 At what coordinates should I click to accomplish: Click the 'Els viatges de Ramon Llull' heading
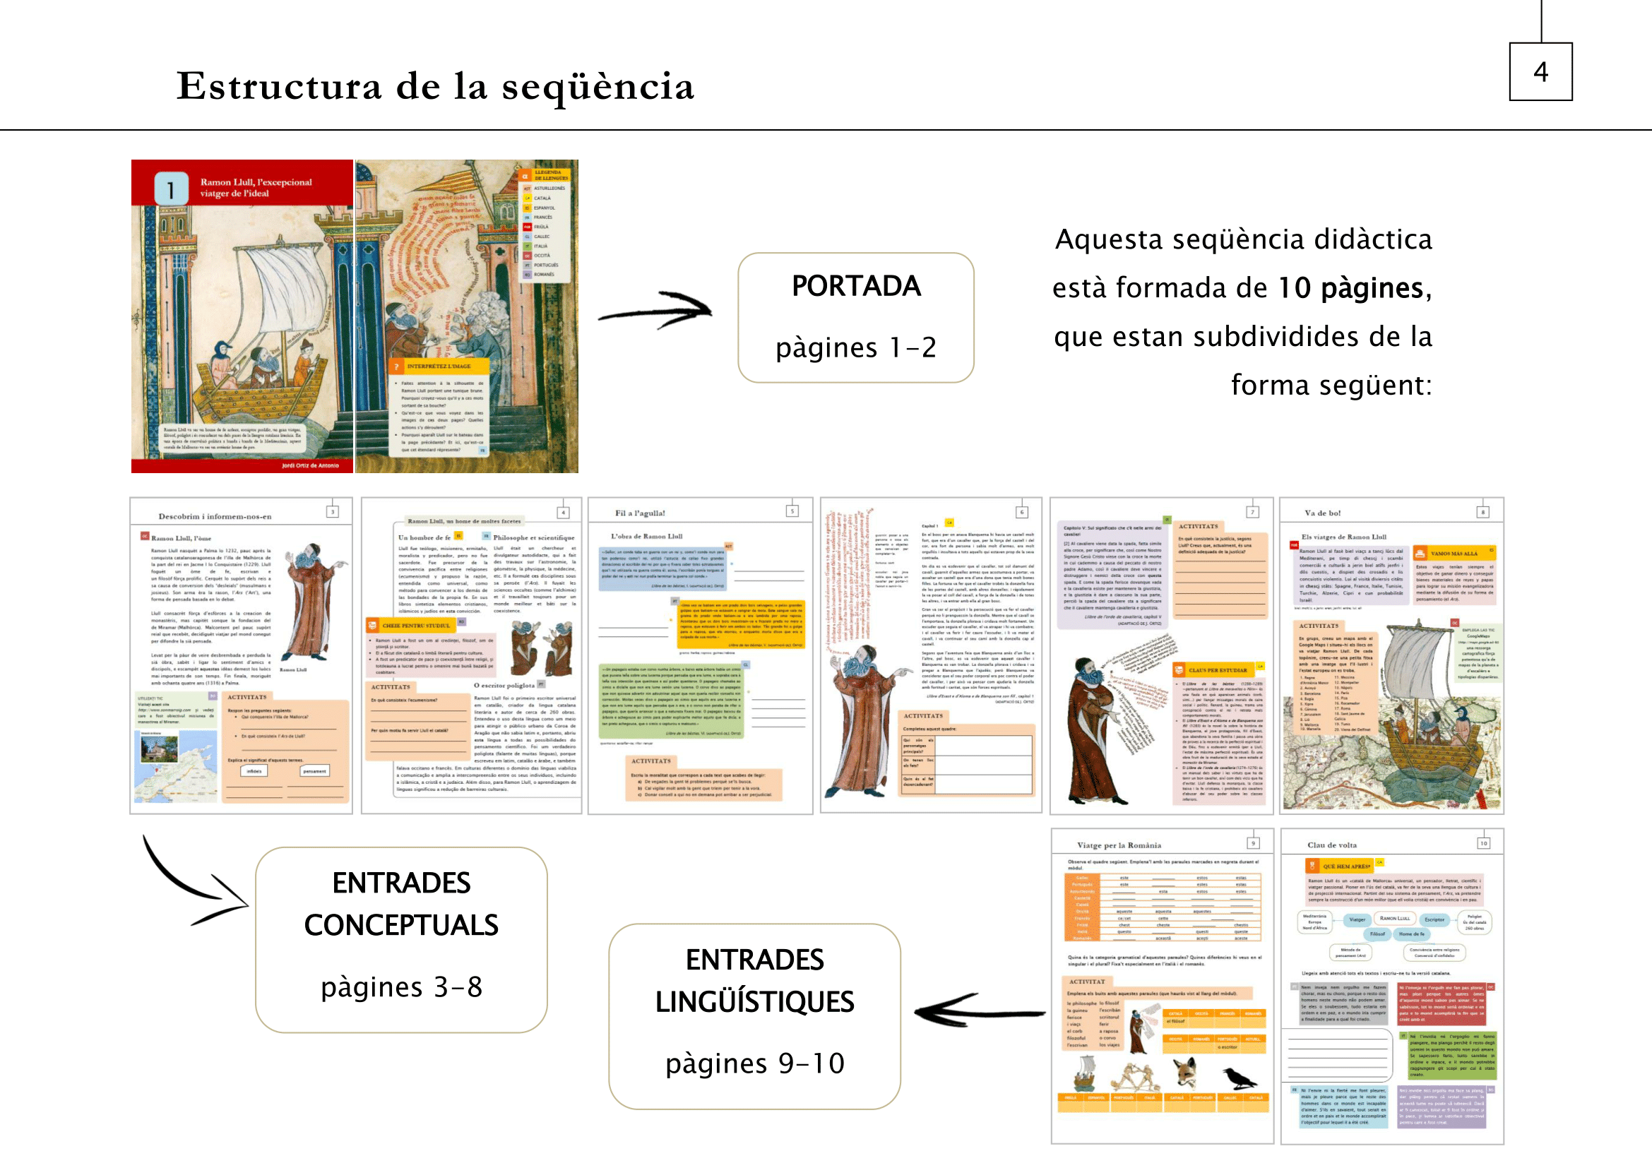pos(1343,537)
